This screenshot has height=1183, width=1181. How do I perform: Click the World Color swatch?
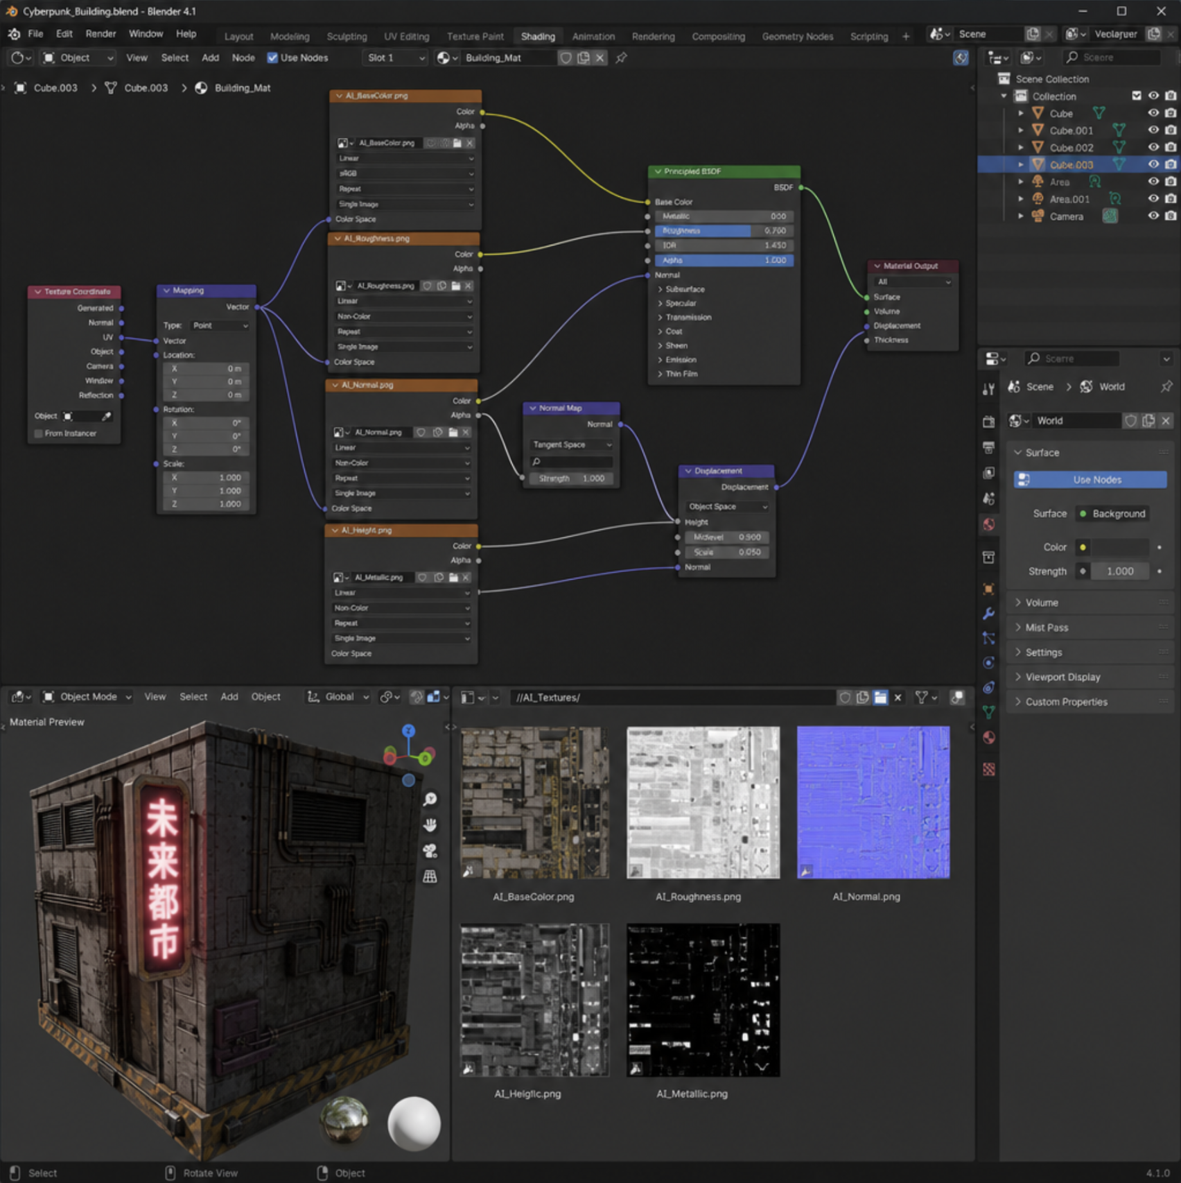pos(1121,547)
